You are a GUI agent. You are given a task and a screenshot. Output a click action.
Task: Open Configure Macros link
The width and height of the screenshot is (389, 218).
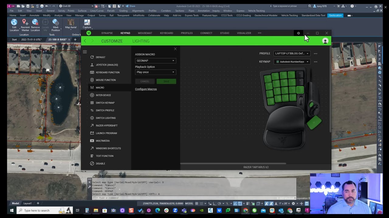[x=146, y=89]
